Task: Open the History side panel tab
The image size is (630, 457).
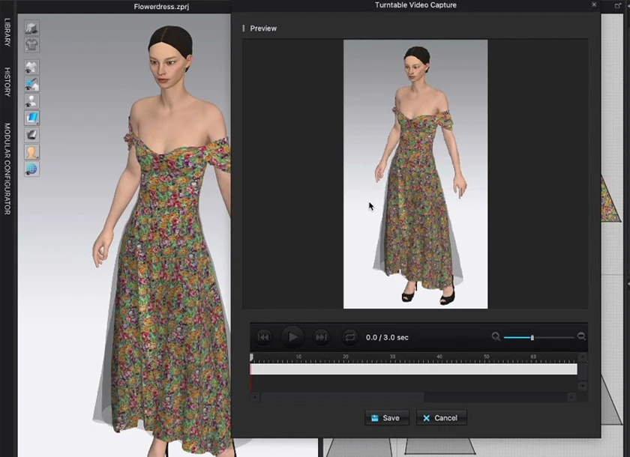Action: coord(7,82)
